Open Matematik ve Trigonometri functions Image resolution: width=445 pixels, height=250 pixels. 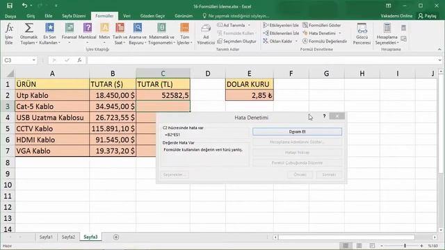161,34
